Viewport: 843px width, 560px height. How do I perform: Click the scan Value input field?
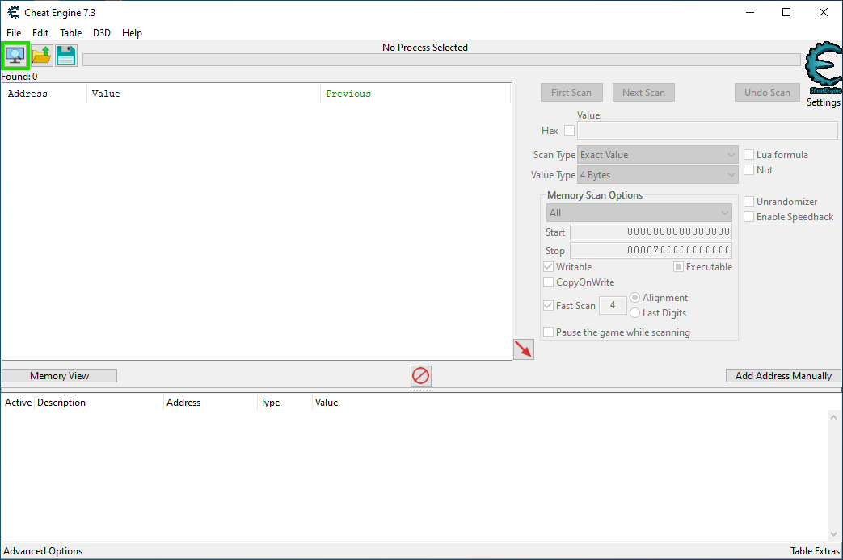pos(707,131)
